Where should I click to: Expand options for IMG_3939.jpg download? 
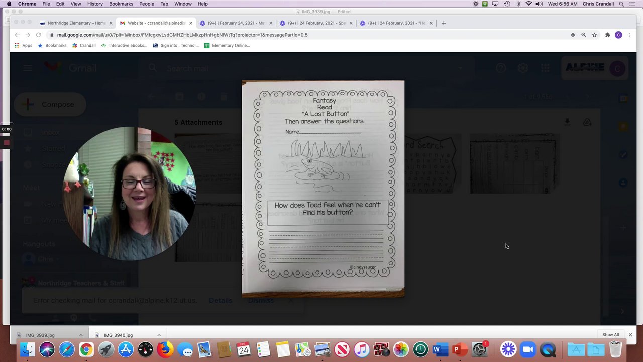81,335
